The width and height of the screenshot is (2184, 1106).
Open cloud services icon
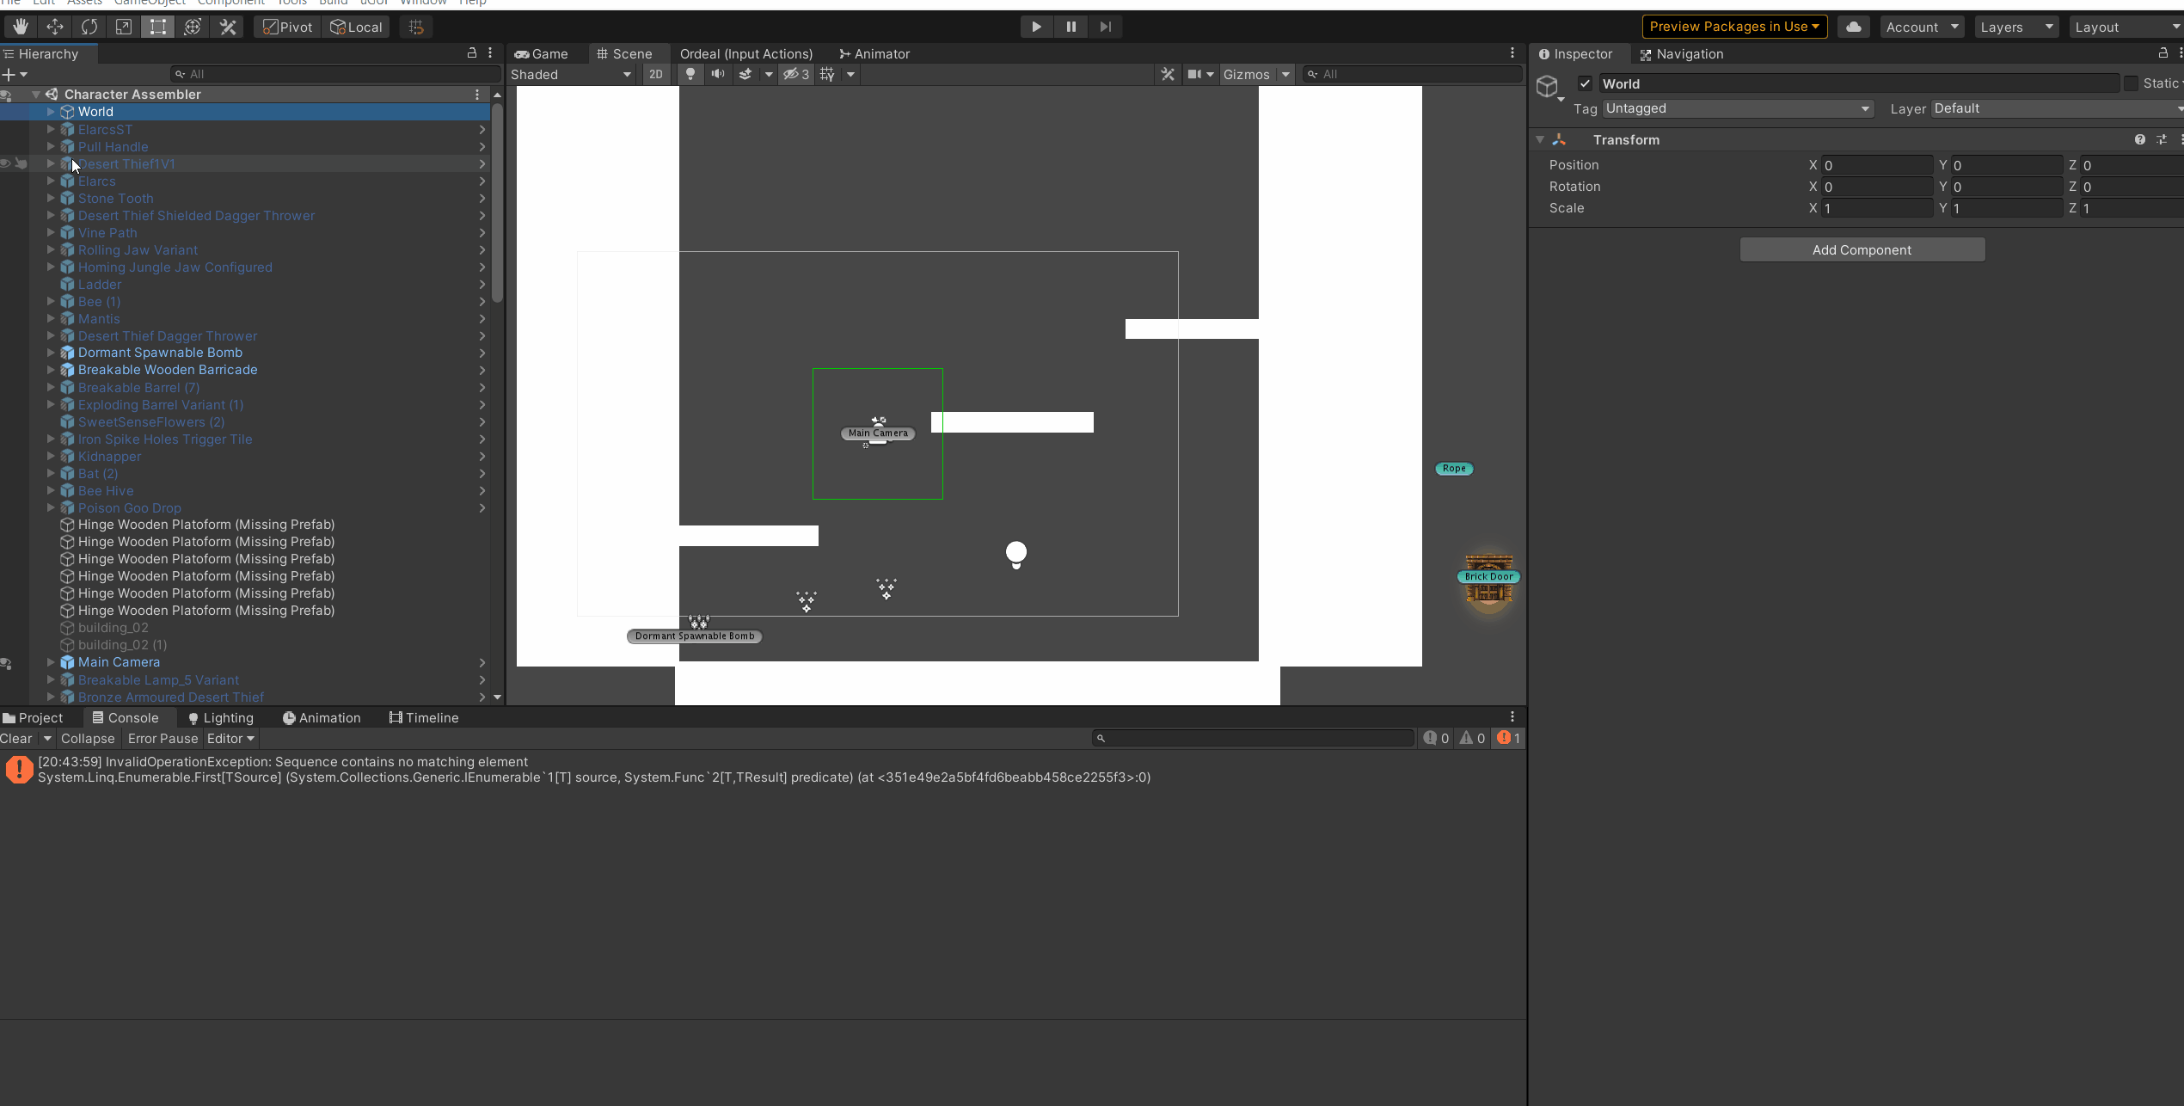tap(1854, 27)
